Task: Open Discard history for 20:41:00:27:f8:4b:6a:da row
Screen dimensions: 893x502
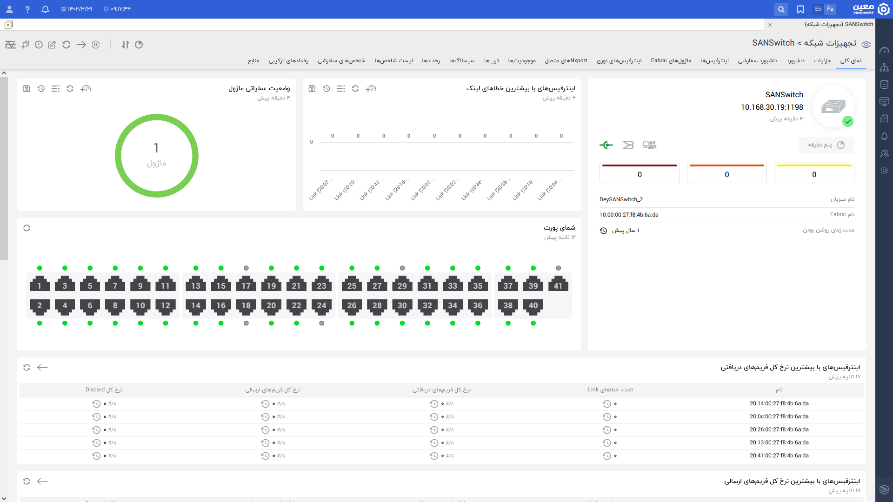Action: 96,456
